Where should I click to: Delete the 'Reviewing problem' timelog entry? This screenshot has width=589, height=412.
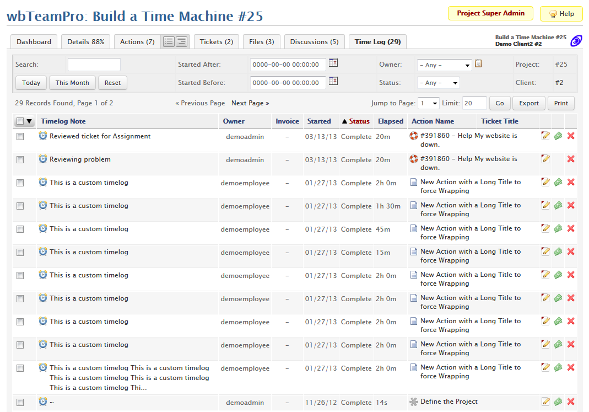571,159
